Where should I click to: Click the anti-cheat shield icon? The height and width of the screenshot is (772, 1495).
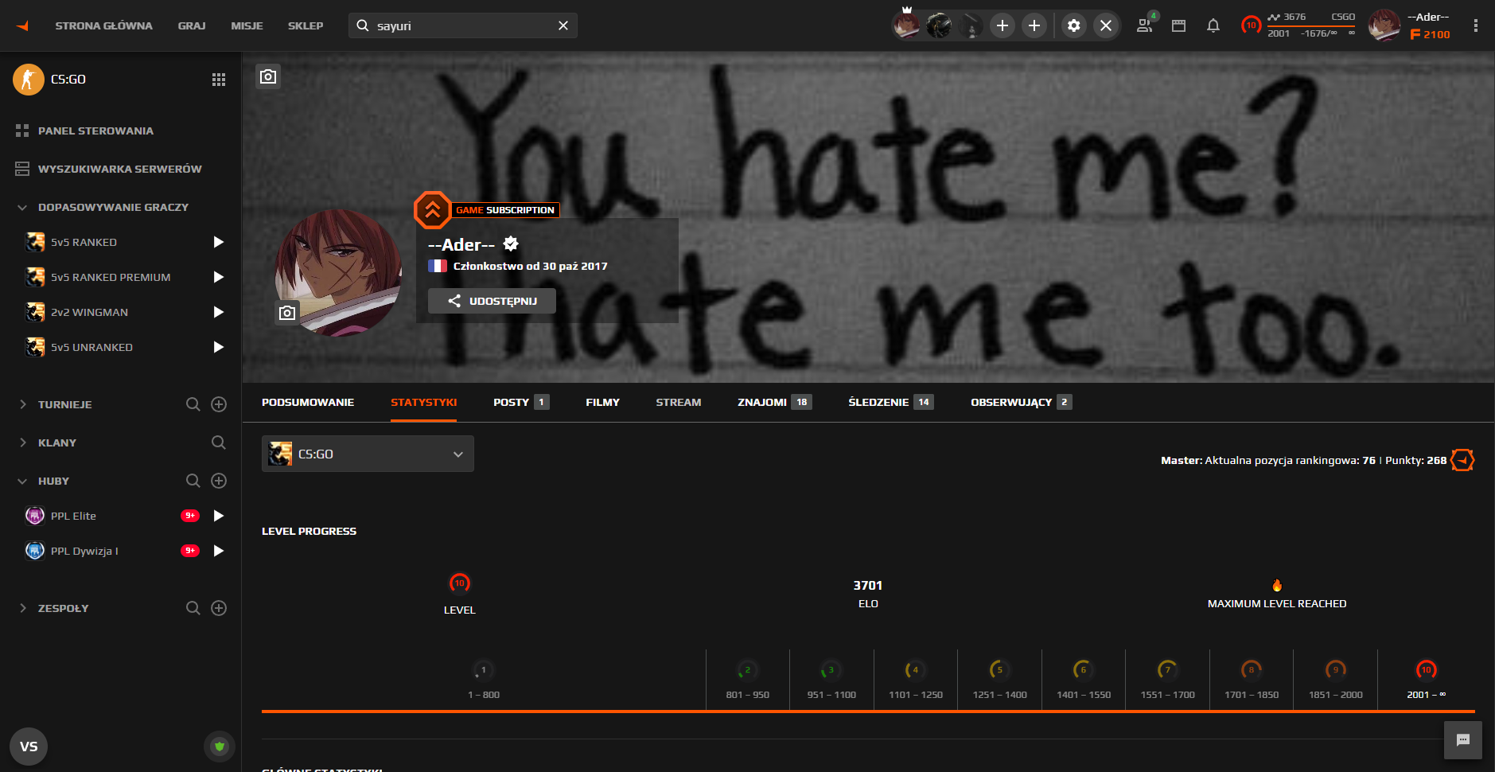click(220, 747)
